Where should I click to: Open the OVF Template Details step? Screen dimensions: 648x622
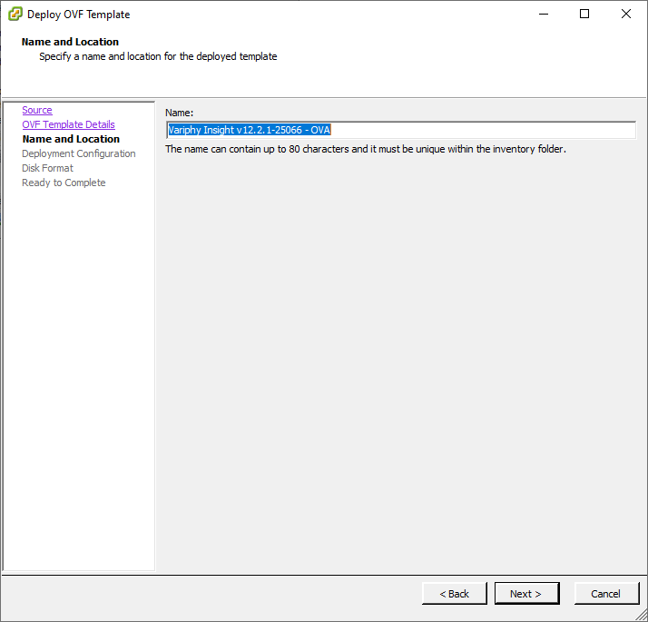tap(69, 124)
